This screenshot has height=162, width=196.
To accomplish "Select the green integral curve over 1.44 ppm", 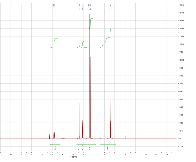I will coord(108,37).
